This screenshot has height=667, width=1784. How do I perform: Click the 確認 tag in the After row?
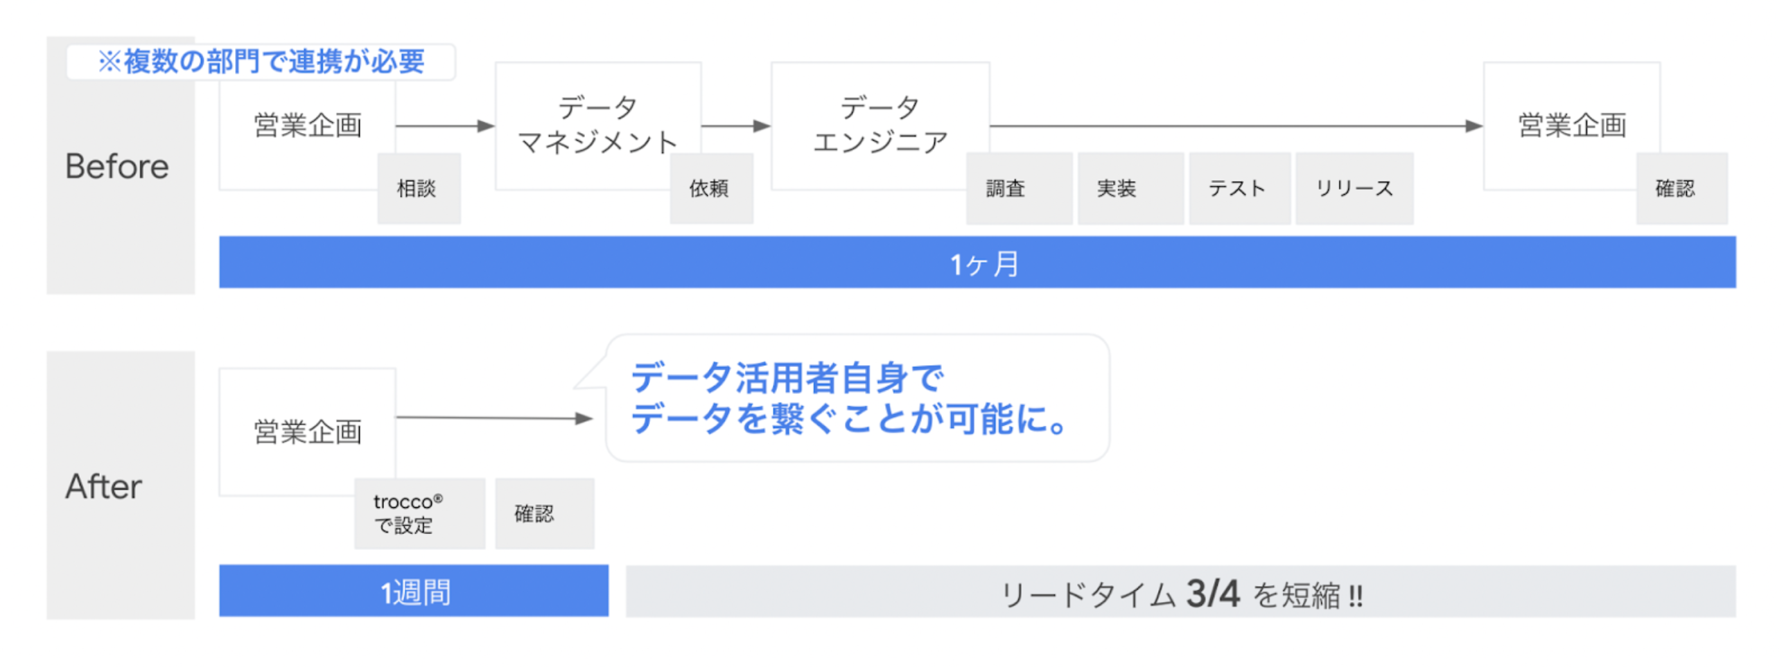pyautogui.click(x=543, y=513)
